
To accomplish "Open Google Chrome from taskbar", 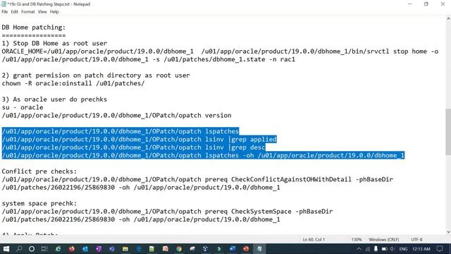I will [179, 249].
